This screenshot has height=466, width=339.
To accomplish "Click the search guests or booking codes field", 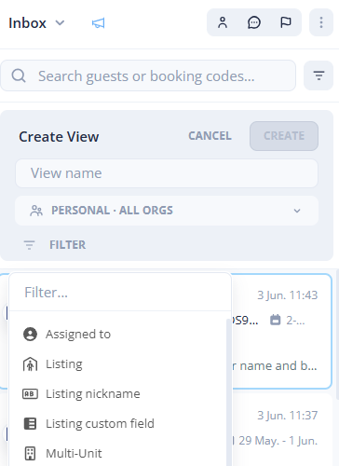I will (148, 75).
